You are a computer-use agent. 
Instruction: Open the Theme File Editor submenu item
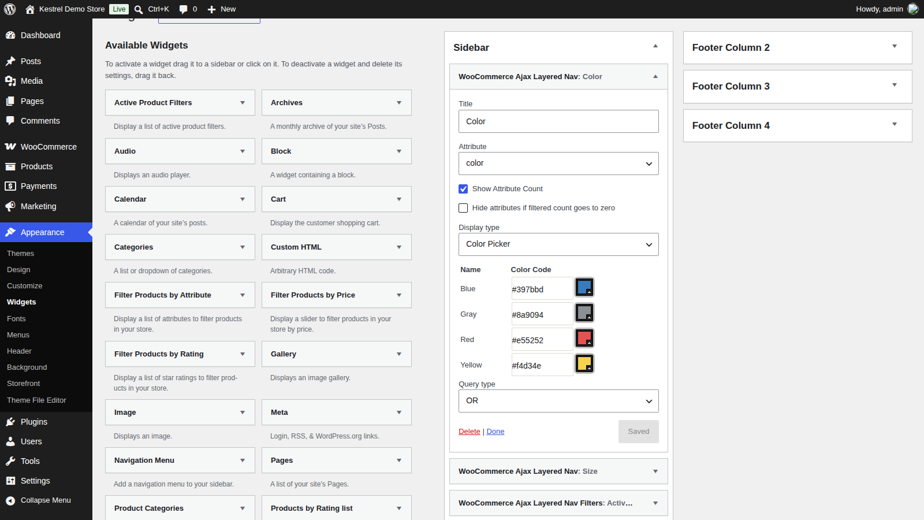tap(36, 400)
